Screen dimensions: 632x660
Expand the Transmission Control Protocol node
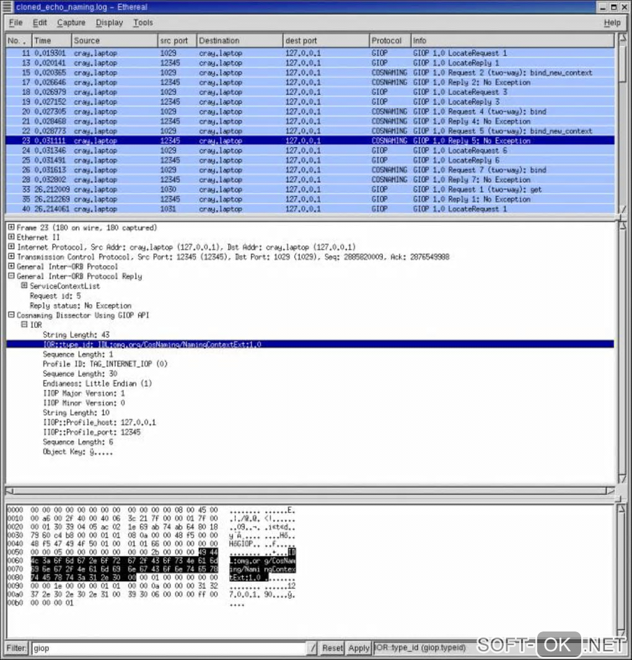click(11, 257)
